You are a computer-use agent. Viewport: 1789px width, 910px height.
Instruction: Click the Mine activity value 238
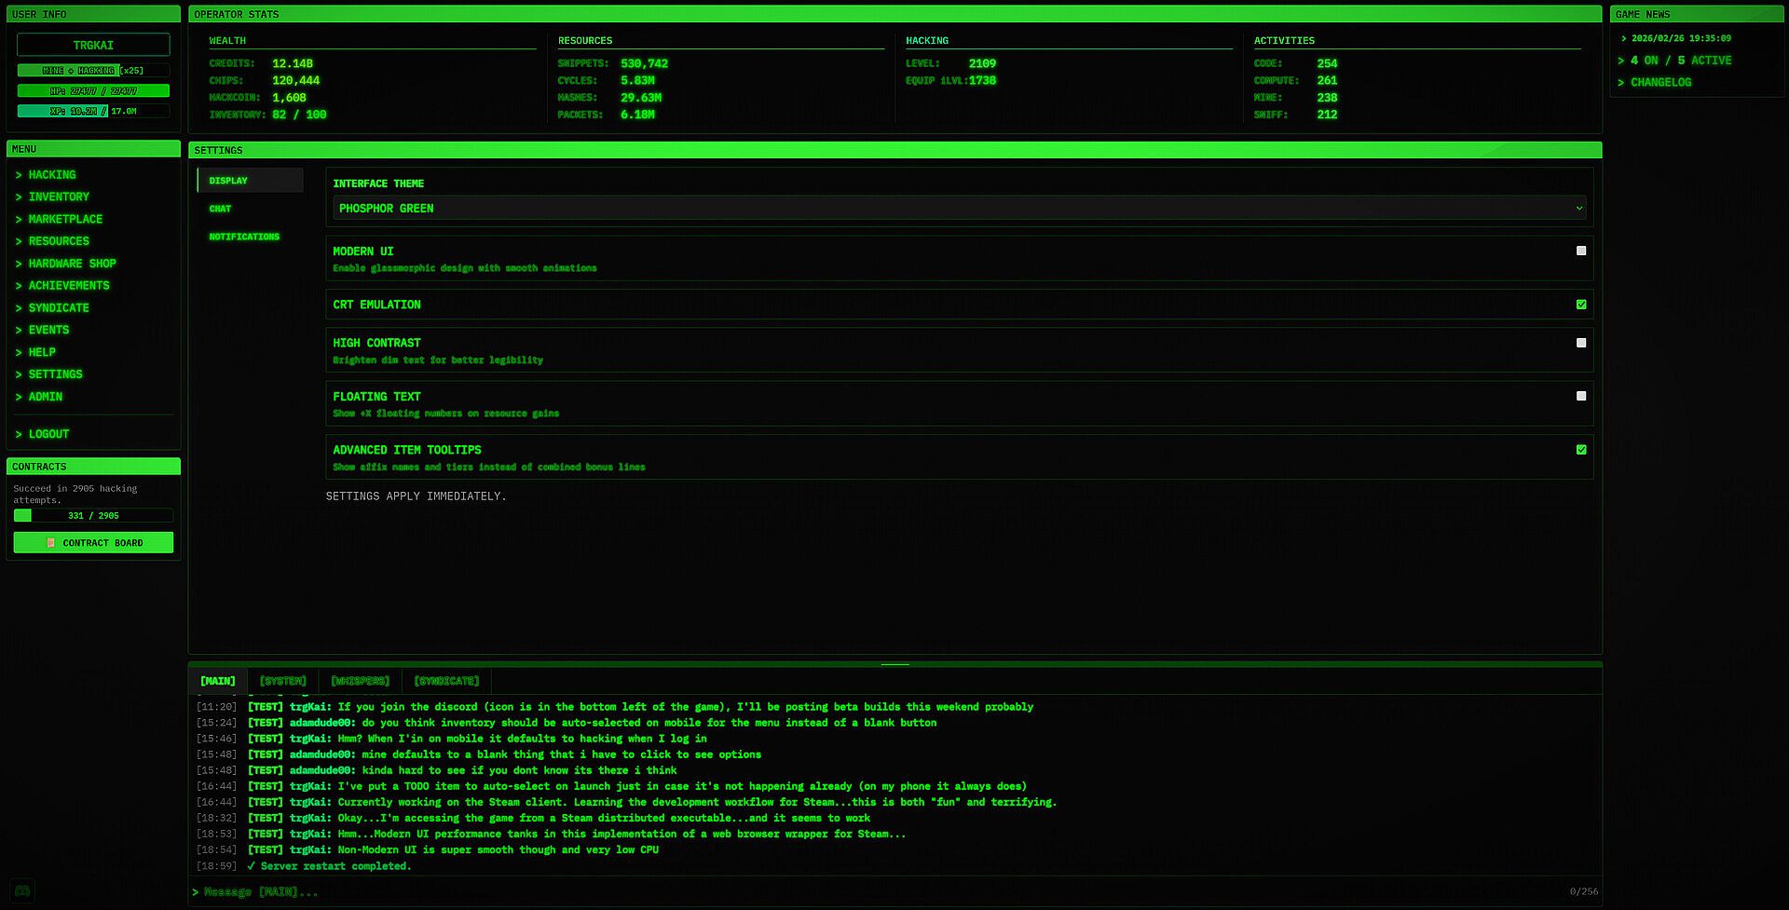coord(1327,98)
